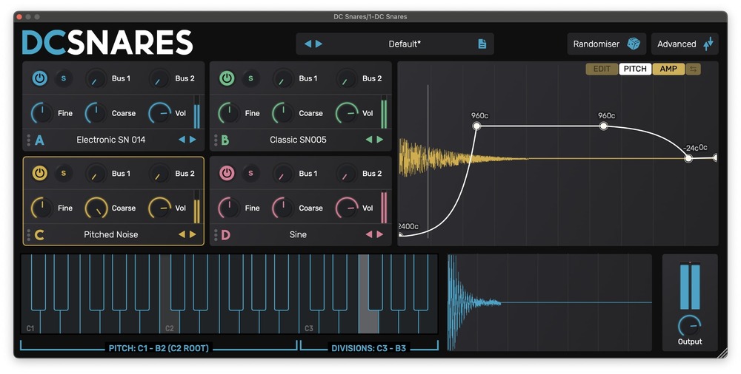
Task: Click the blue output waveform display
Action: pos(549,302)
